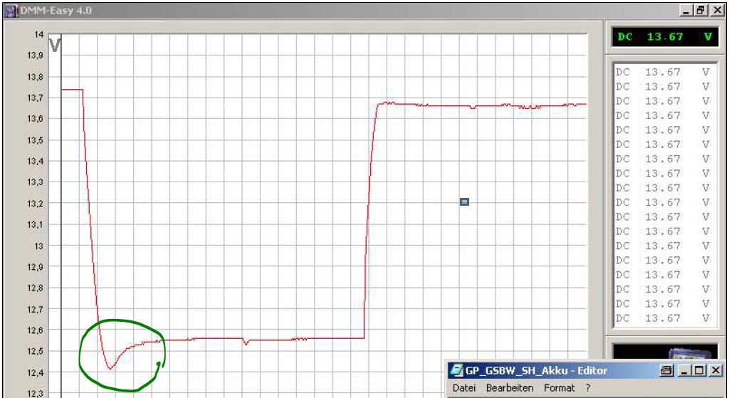Close the GP_GSBW_SH_Akku Editor window
The width and height of the screenshot is (729, 398).
715,371
